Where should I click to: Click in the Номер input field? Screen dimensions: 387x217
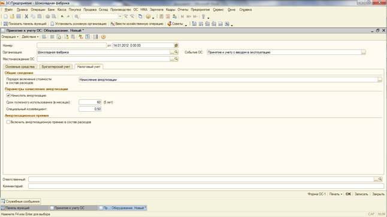[x=71, y=45]
